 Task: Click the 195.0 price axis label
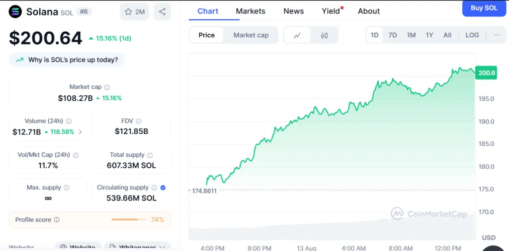pos(486,98)
